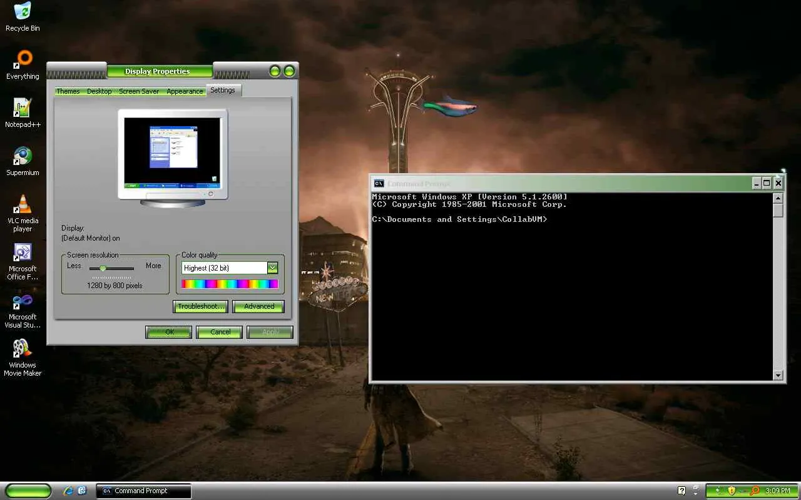The image size is (801, 500).
Task: Click the blue Quick Launch icon beside Internet Explorer
Action: [82, 491]
